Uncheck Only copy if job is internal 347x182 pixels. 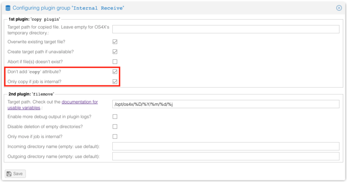pyautogui.click(x=115, y=81)
